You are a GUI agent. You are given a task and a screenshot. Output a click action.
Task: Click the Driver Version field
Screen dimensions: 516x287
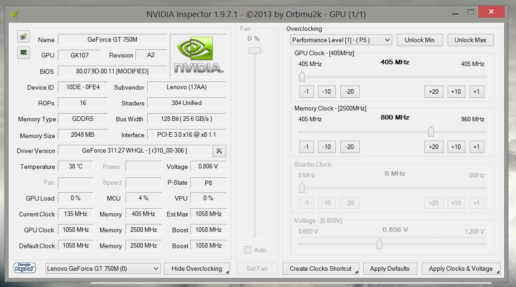135,151
